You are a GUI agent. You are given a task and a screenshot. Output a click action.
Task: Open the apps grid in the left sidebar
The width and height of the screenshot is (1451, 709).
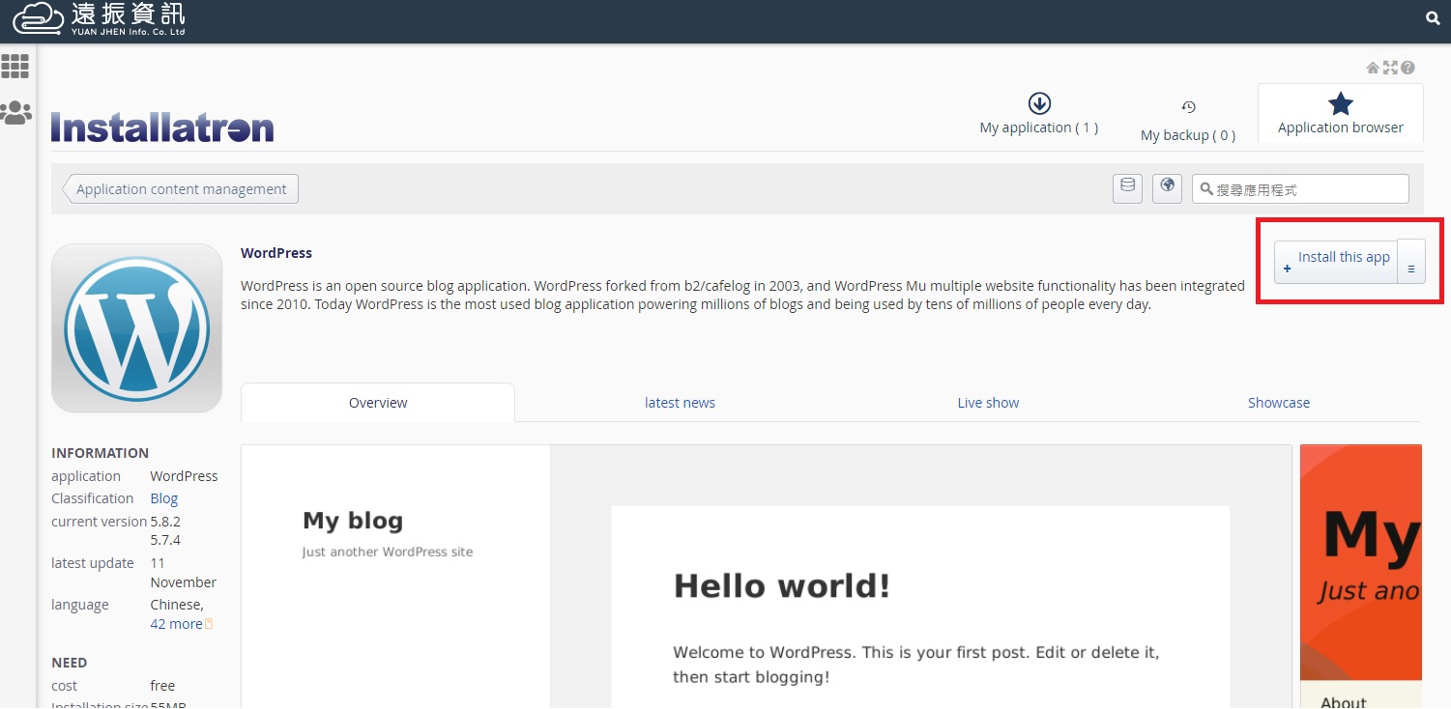(15, 66)
